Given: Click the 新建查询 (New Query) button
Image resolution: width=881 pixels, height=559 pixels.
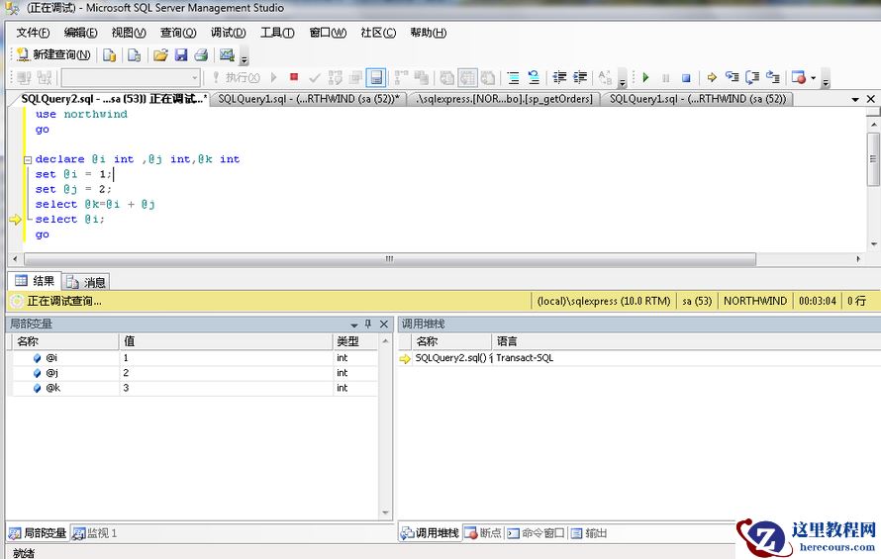Looking at the screenshot, I should click(x=53, y=54).
